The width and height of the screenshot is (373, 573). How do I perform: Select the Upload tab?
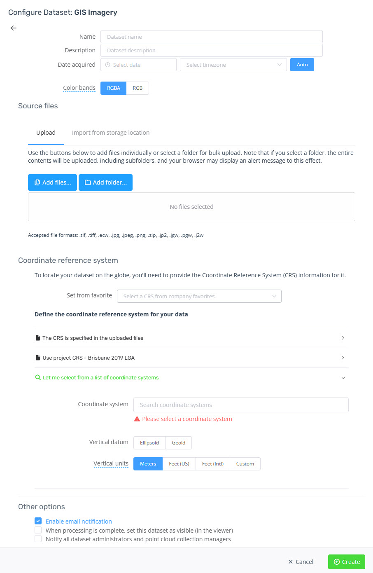(46, 133)
